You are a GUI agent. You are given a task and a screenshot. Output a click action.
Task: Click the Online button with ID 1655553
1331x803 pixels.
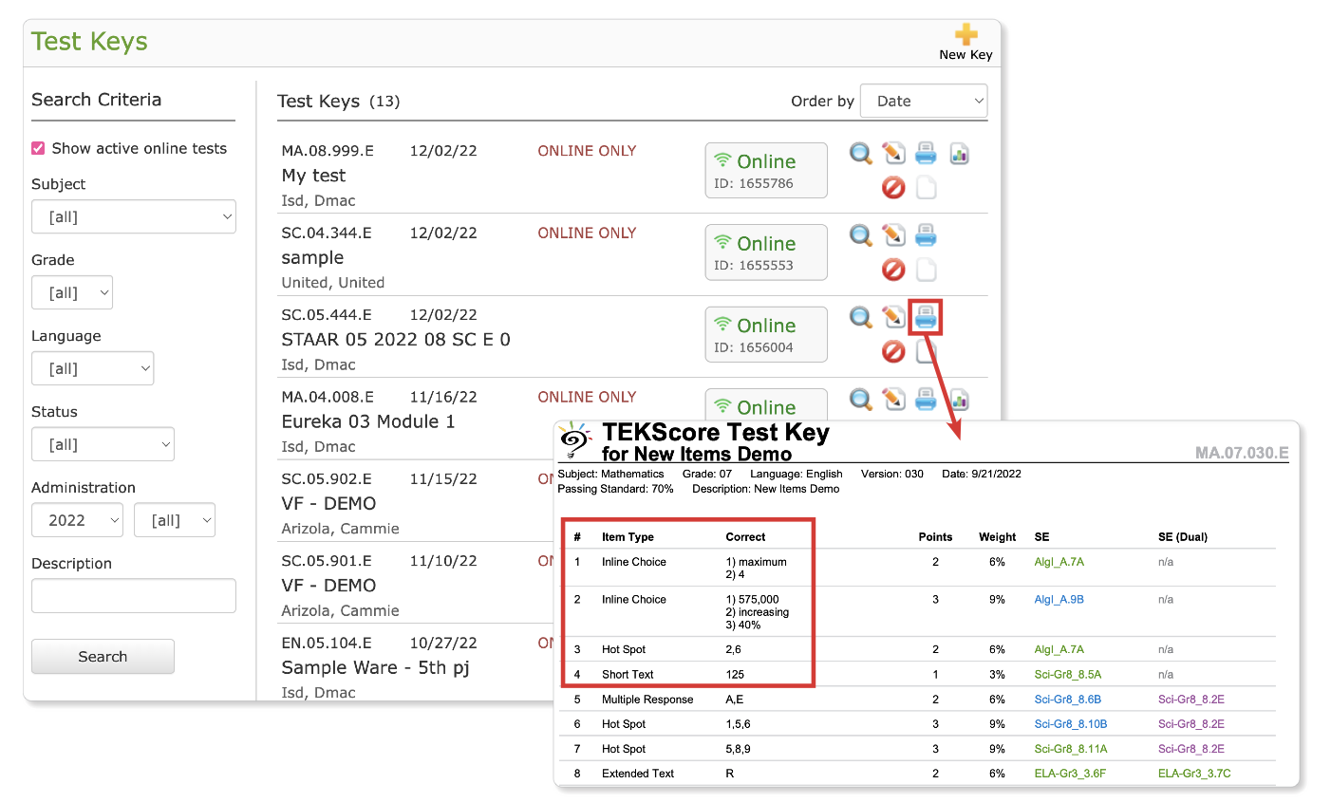click(766, 252)
